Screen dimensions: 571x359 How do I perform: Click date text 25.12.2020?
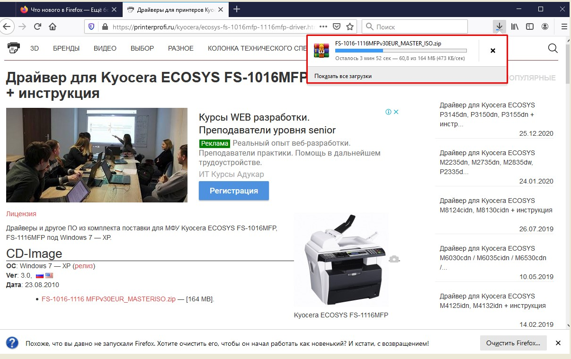coord(536,134)
